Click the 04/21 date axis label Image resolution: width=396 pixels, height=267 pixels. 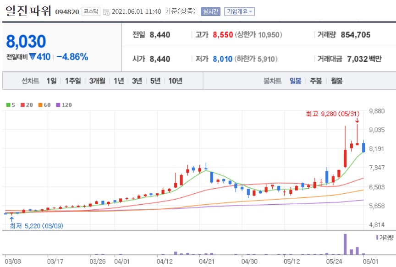pyautogui.click(x=207, y=262)
